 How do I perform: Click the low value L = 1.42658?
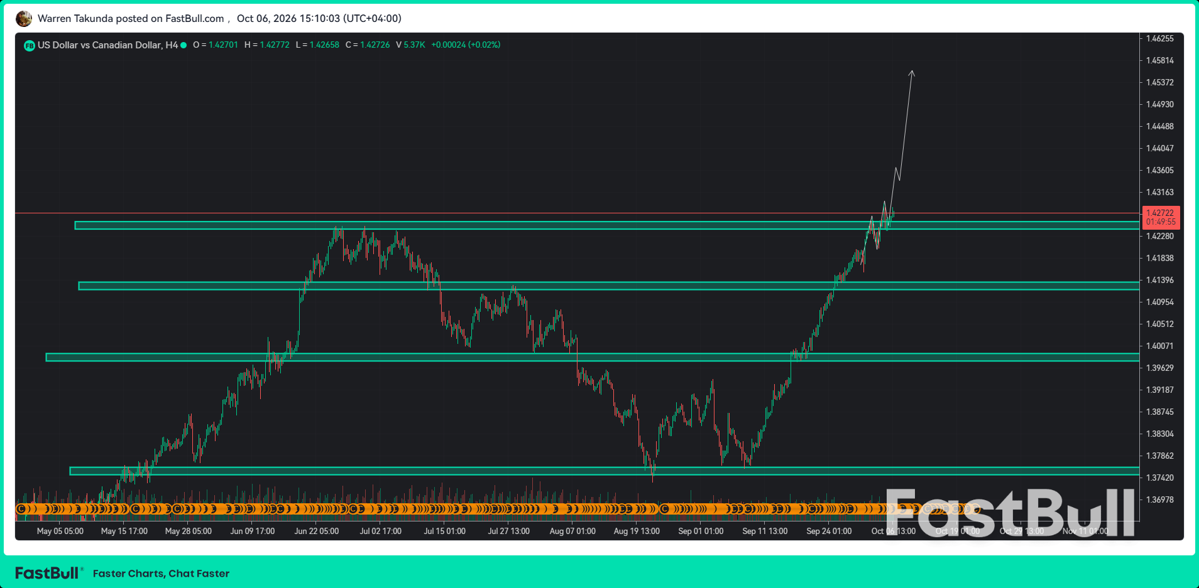(x=317, y=45)
